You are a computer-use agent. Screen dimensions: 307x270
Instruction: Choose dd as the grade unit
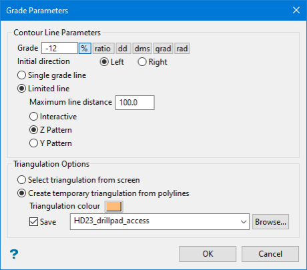tap(123, 49)
